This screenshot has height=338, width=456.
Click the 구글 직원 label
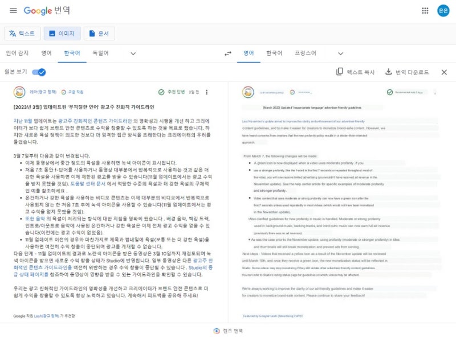(76, 92)
